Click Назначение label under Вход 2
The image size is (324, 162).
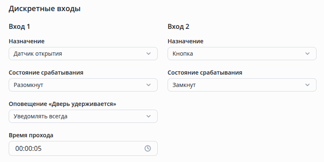tap(185, 41)
